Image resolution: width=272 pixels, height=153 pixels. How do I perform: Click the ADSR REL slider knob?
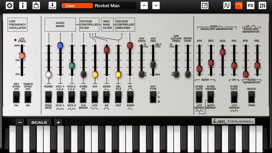(x=234, y=65)
